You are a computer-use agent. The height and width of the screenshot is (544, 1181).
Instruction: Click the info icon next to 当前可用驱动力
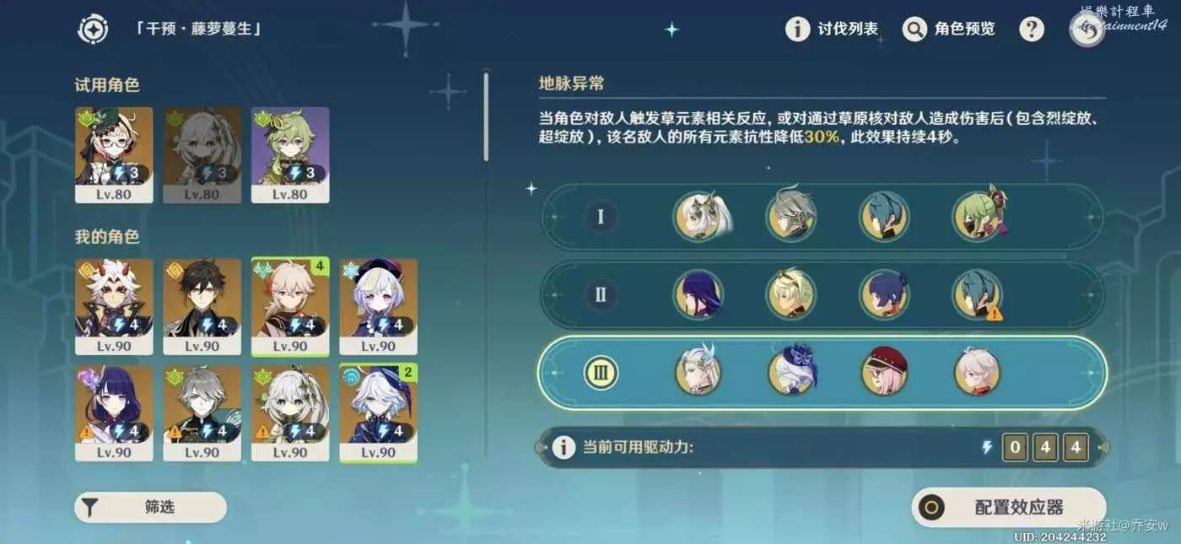coord(564,447)
